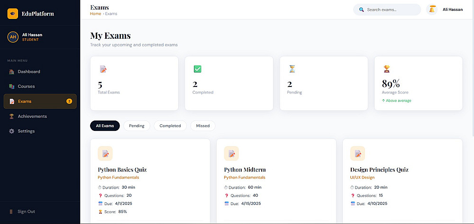Click the Python Basics Quiz card icon
The height and width of the screenshot is (224, 474).
(x=105, y=154)
